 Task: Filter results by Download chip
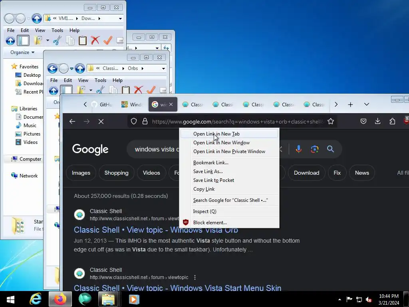[x=306, y=173]
